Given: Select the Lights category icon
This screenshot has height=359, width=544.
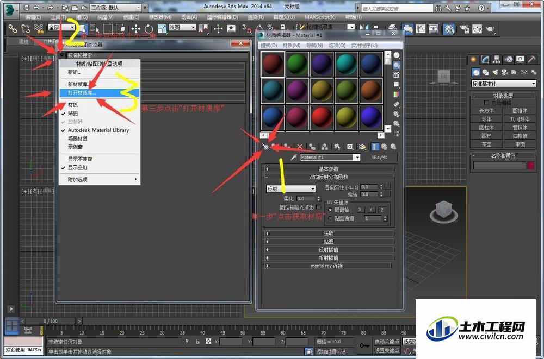Looking at the screenshot, I should tap(495, 72).
